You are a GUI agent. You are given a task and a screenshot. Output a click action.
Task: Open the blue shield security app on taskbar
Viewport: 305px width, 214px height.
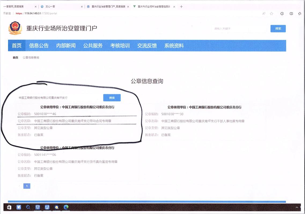[x=38, y=207]
